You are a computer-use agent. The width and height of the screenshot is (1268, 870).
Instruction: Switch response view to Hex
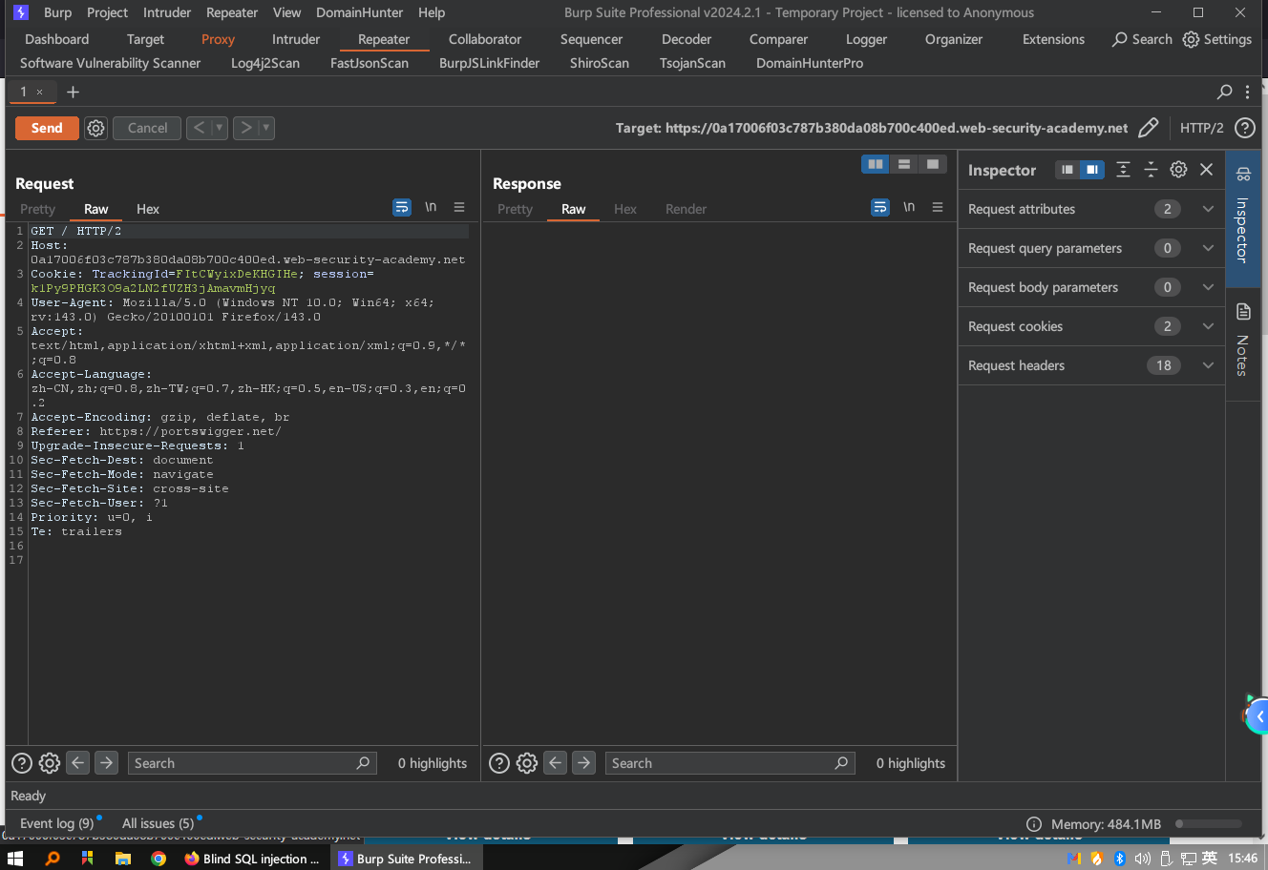pyautogui.click(x=625, y=209)
